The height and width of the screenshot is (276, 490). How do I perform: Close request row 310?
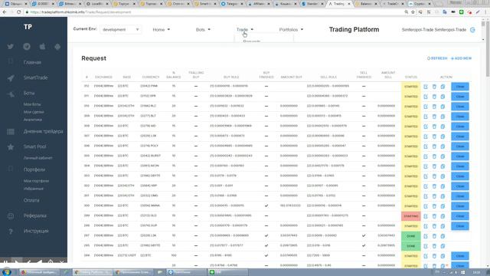[x=460, y=107]
